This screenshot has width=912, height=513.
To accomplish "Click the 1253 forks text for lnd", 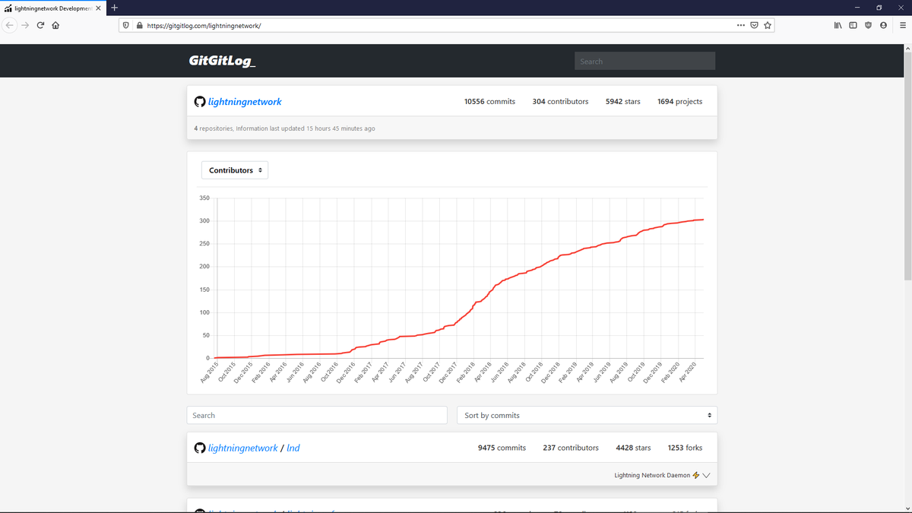I will [x=685, y=448].
